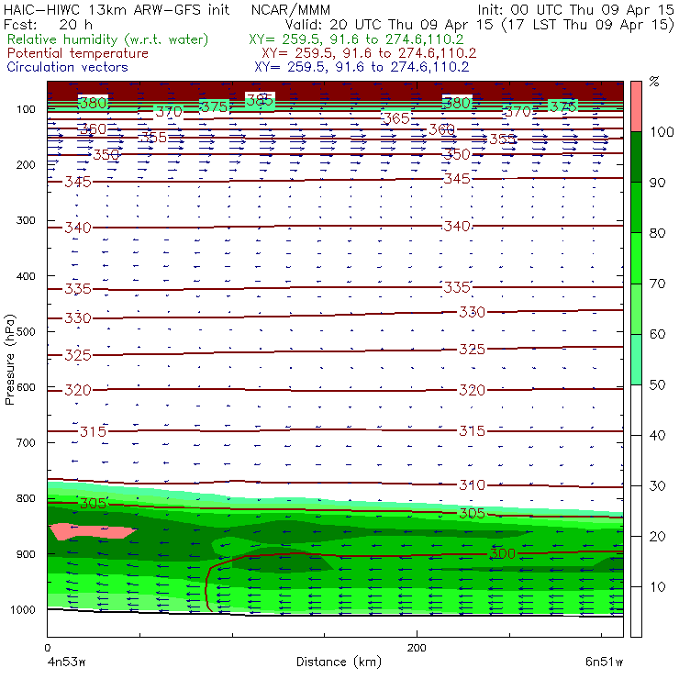Screen dimensions: 679x679
Task: Click the 'Pressure (hPa)' axis label
Action: [9, 360]
